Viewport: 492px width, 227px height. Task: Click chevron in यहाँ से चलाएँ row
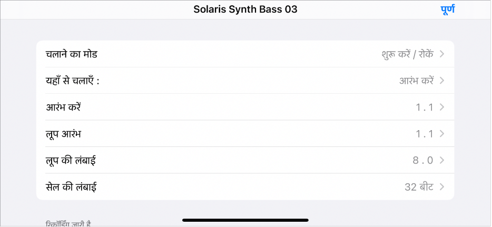(441, 81)
